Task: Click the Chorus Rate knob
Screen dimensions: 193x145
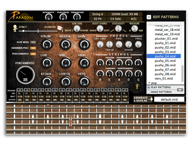Action: (119, 44)
